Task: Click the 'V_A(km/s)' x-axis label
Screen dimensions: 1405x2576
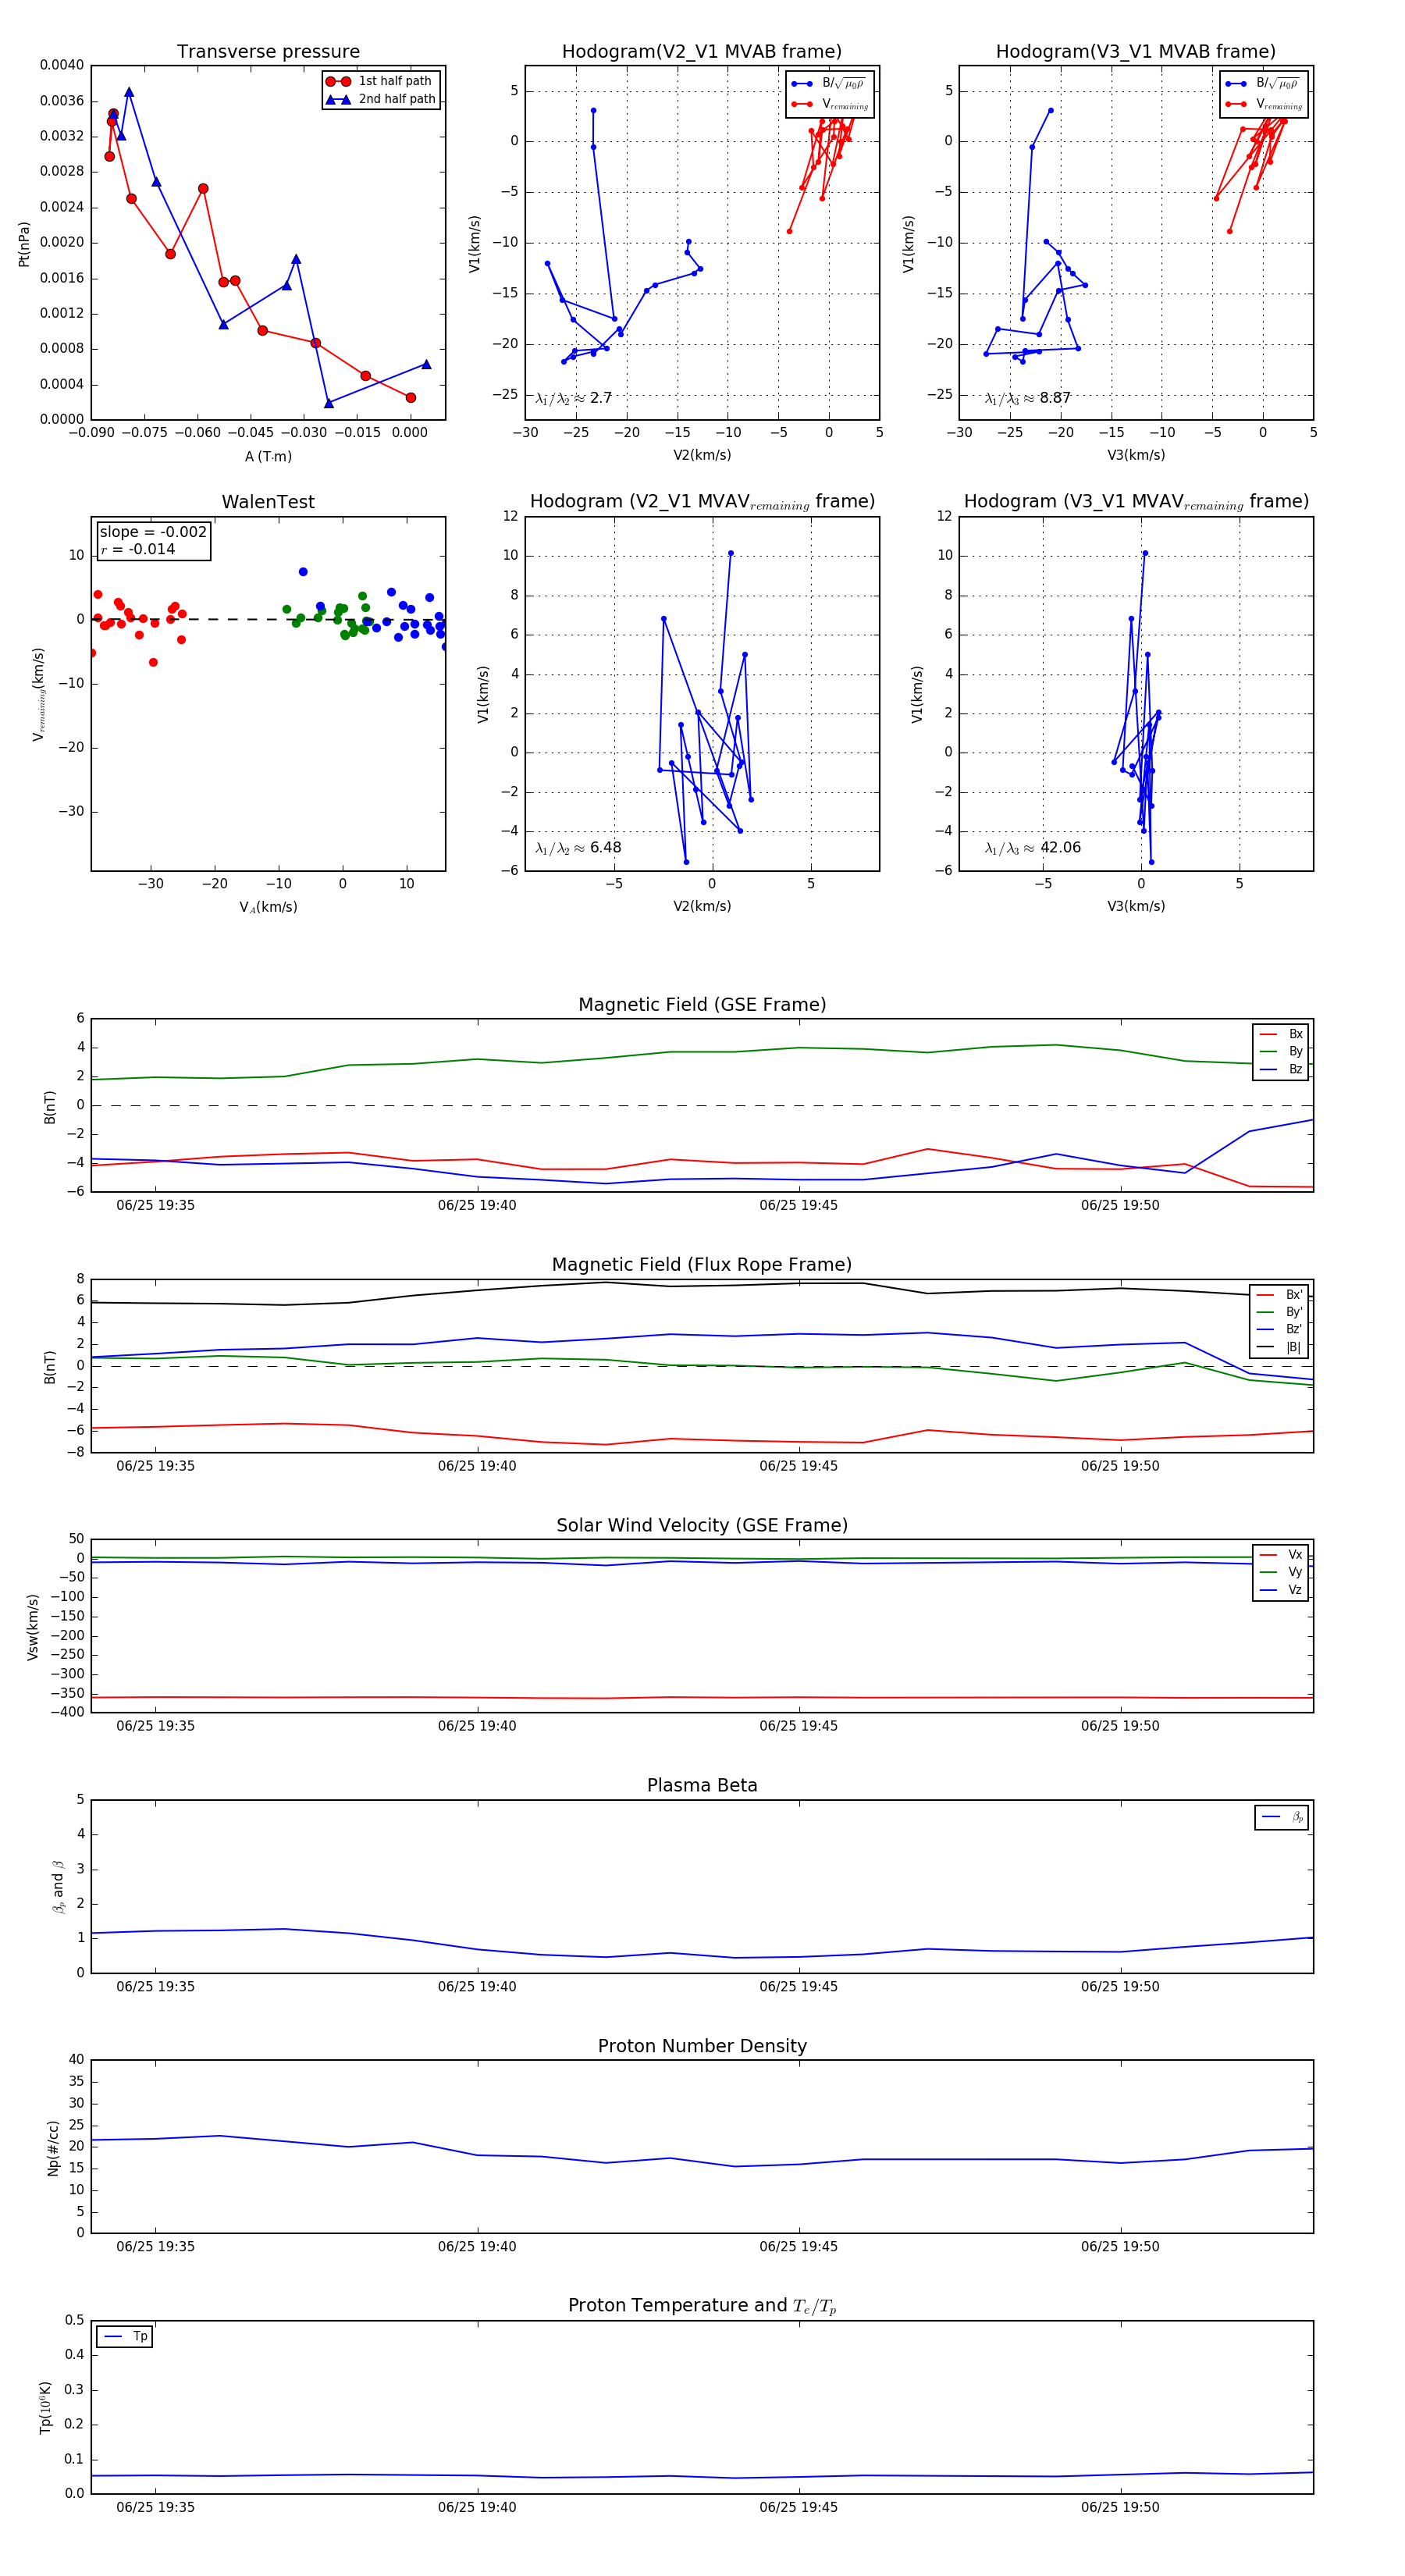Action: click(x=268, y=907)
